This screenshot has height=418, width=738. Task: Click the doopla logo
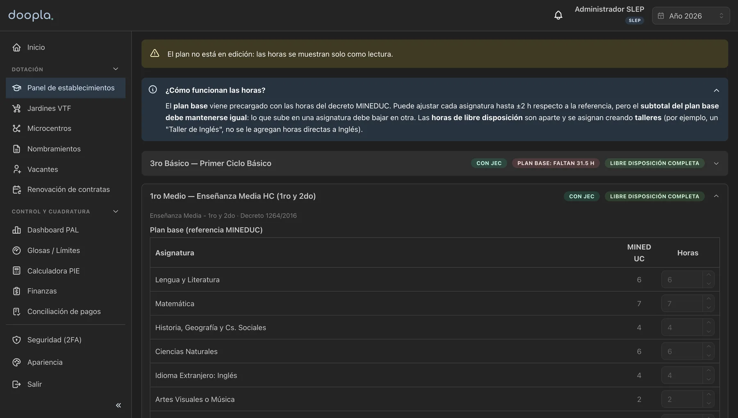tap(31, 16)
